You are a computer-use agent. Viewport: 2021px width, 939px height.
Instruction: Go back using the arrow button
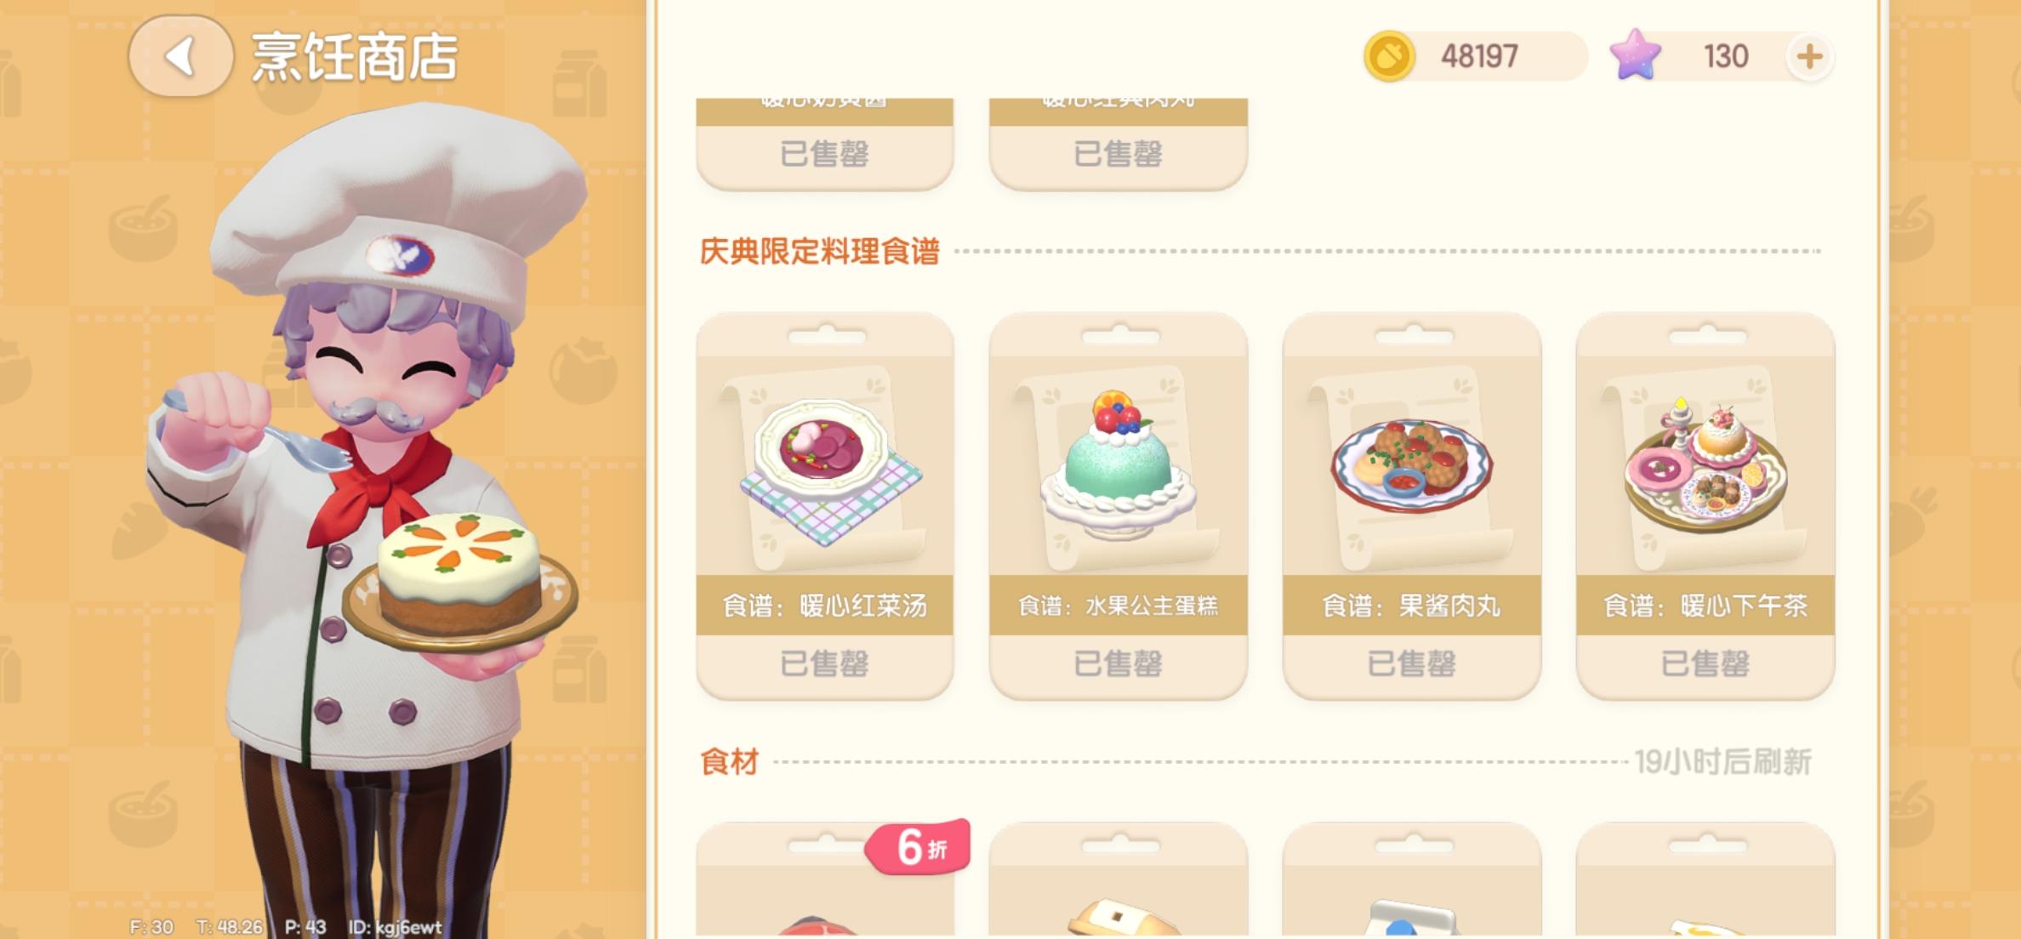[180, 57]
